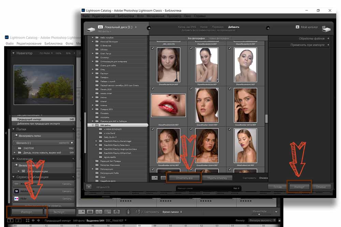The image size is (341, 227).
Task: Uncheck the brunette portrait in the first row
Action: (153, 48)
